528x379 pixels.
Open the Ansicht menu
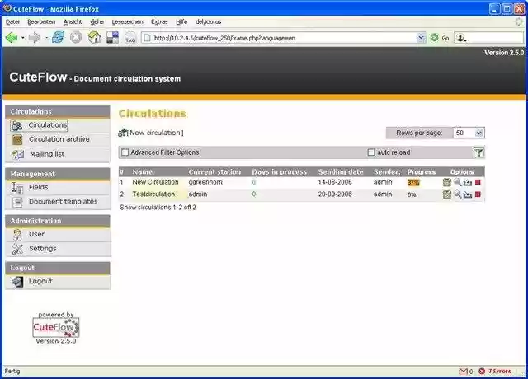73,22
